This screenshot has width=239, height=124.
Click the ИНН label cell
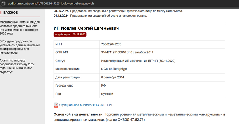pyautogui.click(x=76, y=44)
